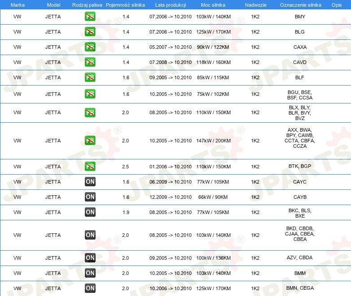Click production dates 07.2008 -> 10.2010

[x=171, y=62]
